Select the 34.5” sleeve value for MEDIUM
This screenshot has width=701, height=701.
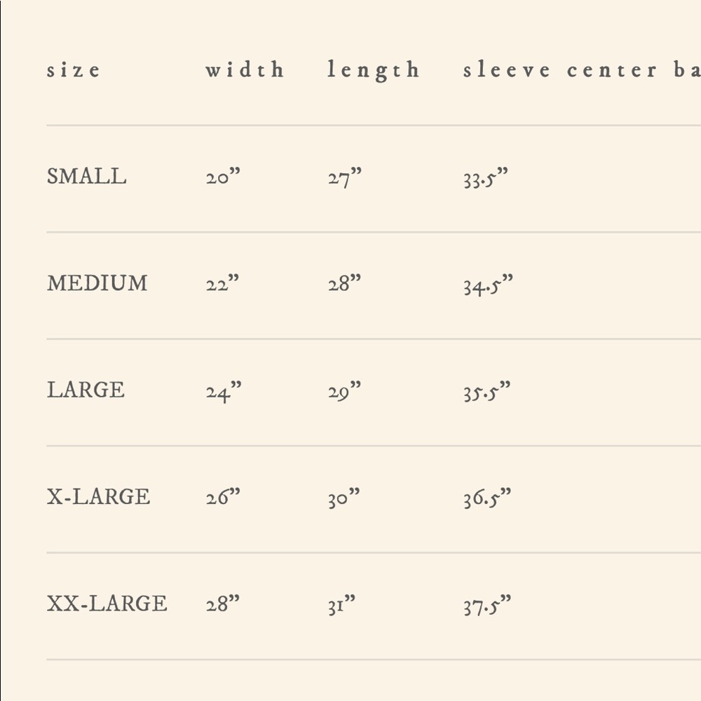point(488,285)
